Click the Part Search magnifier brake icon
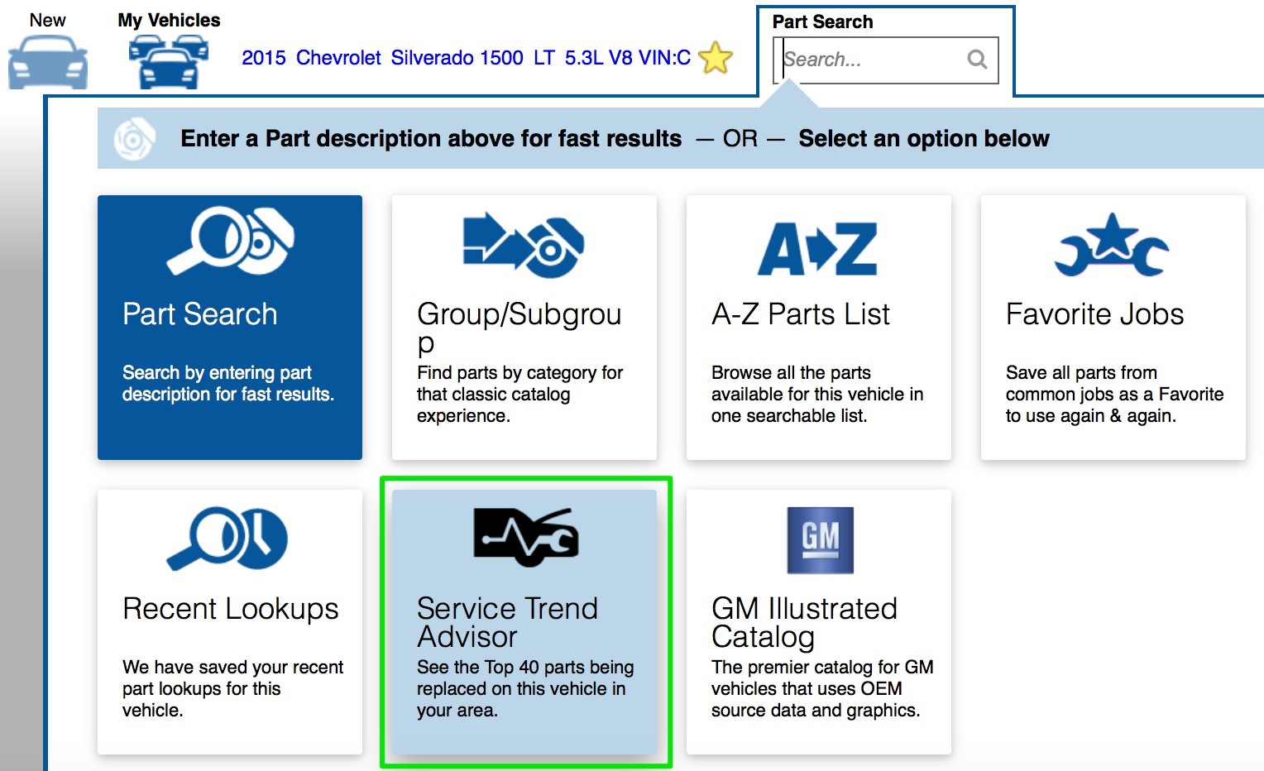This screenshot has width=1264, height=771. pyautogui.click(x=230, y=241)
